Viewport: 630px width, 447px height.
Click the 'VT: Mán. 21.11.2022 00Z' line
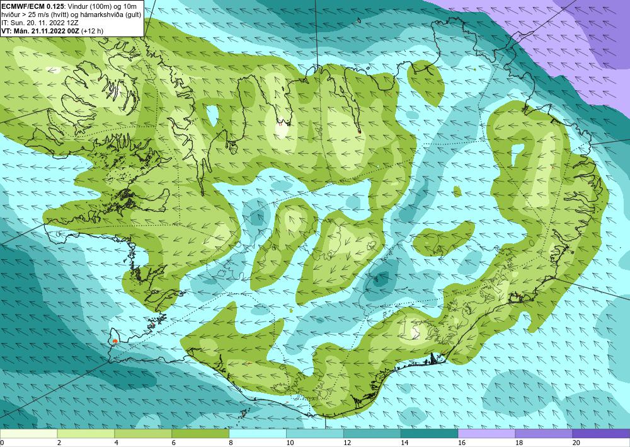tap(40, 30)
